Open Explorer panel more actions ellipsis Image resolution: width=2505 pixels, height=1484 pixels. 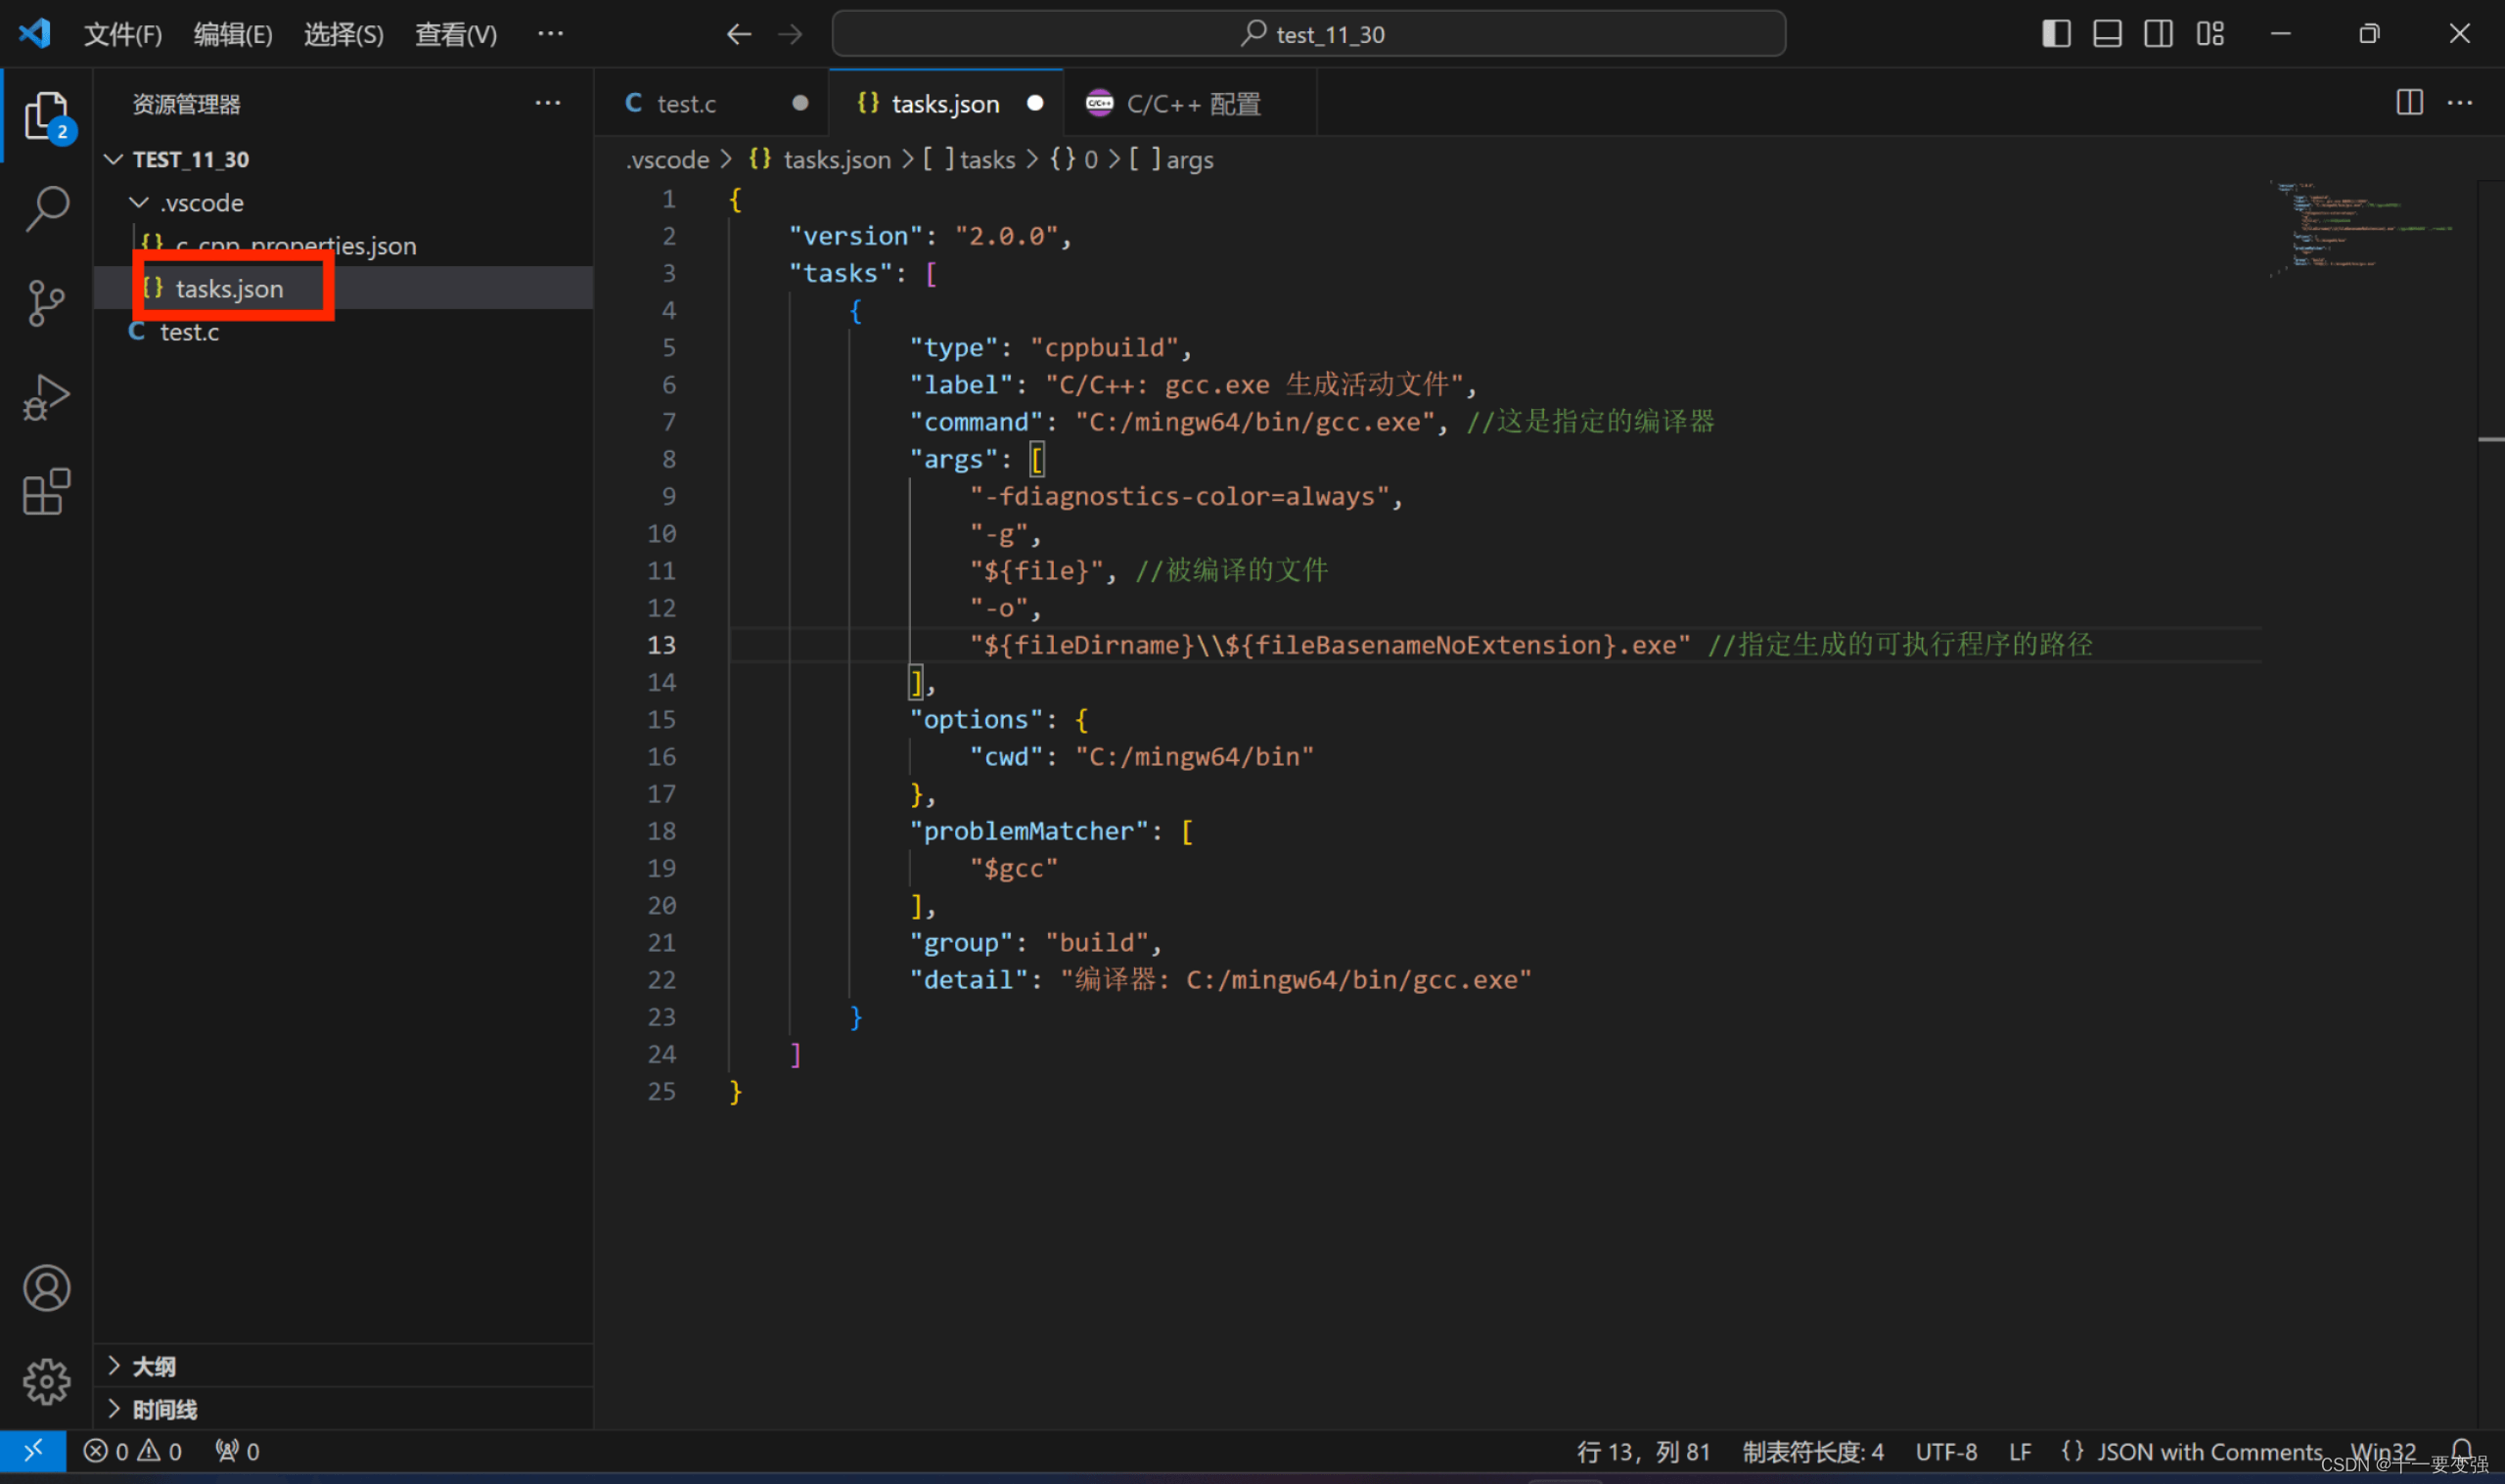(x=547, y=102)
